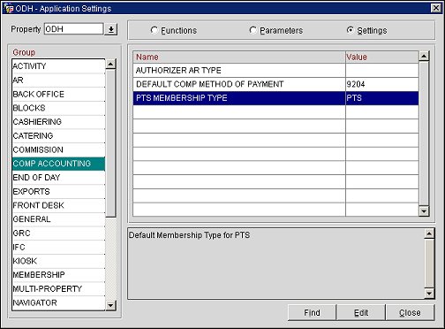
Task: Select ACTIVITY in the Group list
Action: [58, 66]
